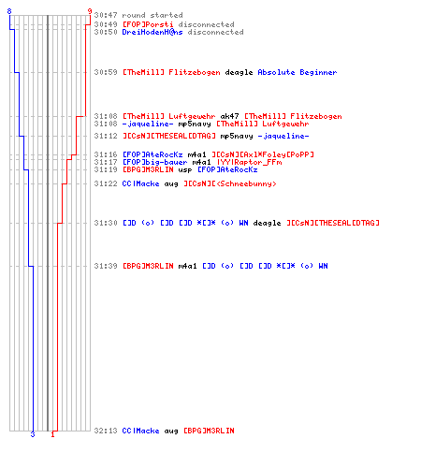Select the 31:30 deagle event timestamp
421x468 pixels.
[x=106, y=223]
